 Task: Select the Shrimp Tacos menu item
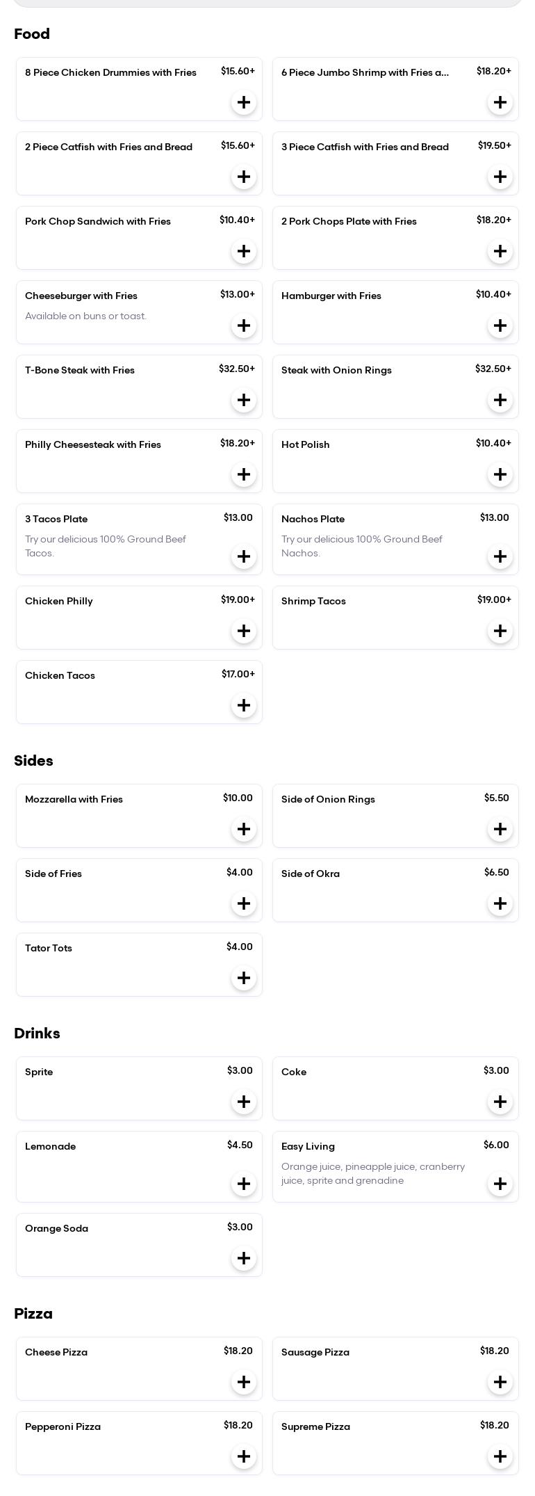[313, 602]
